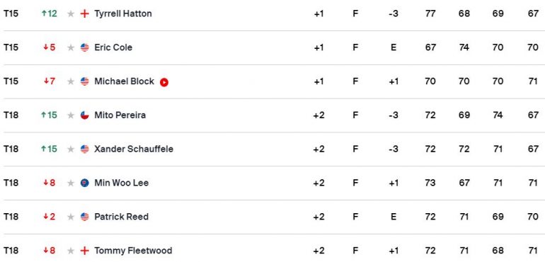This screenshot has height=262, width=545.
Task: Click Michael Block's final round score 71
Action: coord(533,81)
